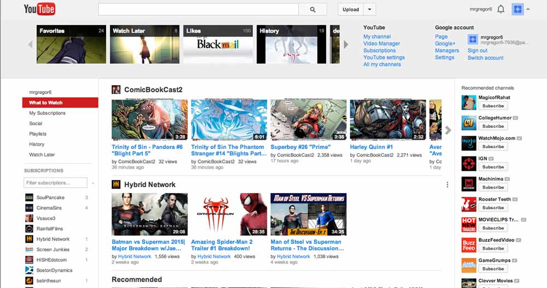Open All my channels link

point(382,64)
